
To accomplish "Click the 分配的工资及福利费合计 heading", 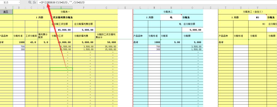I will 105,36.
